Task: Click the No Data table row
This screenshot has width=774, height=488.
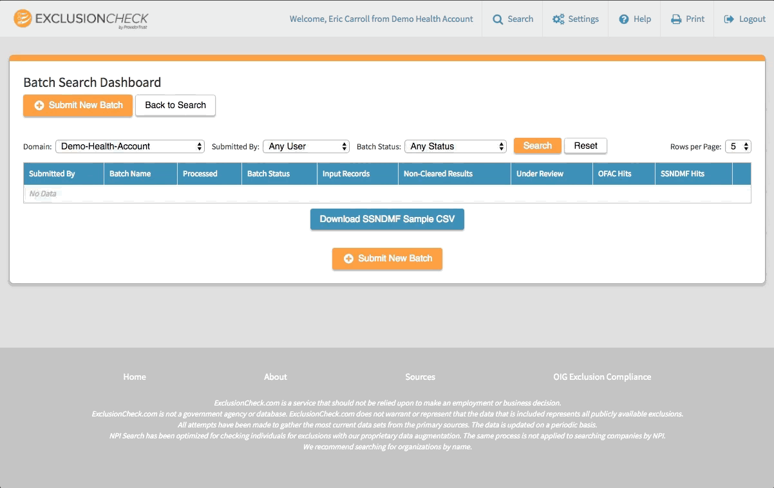Action: pyautogui.click(x=387, y=194)
